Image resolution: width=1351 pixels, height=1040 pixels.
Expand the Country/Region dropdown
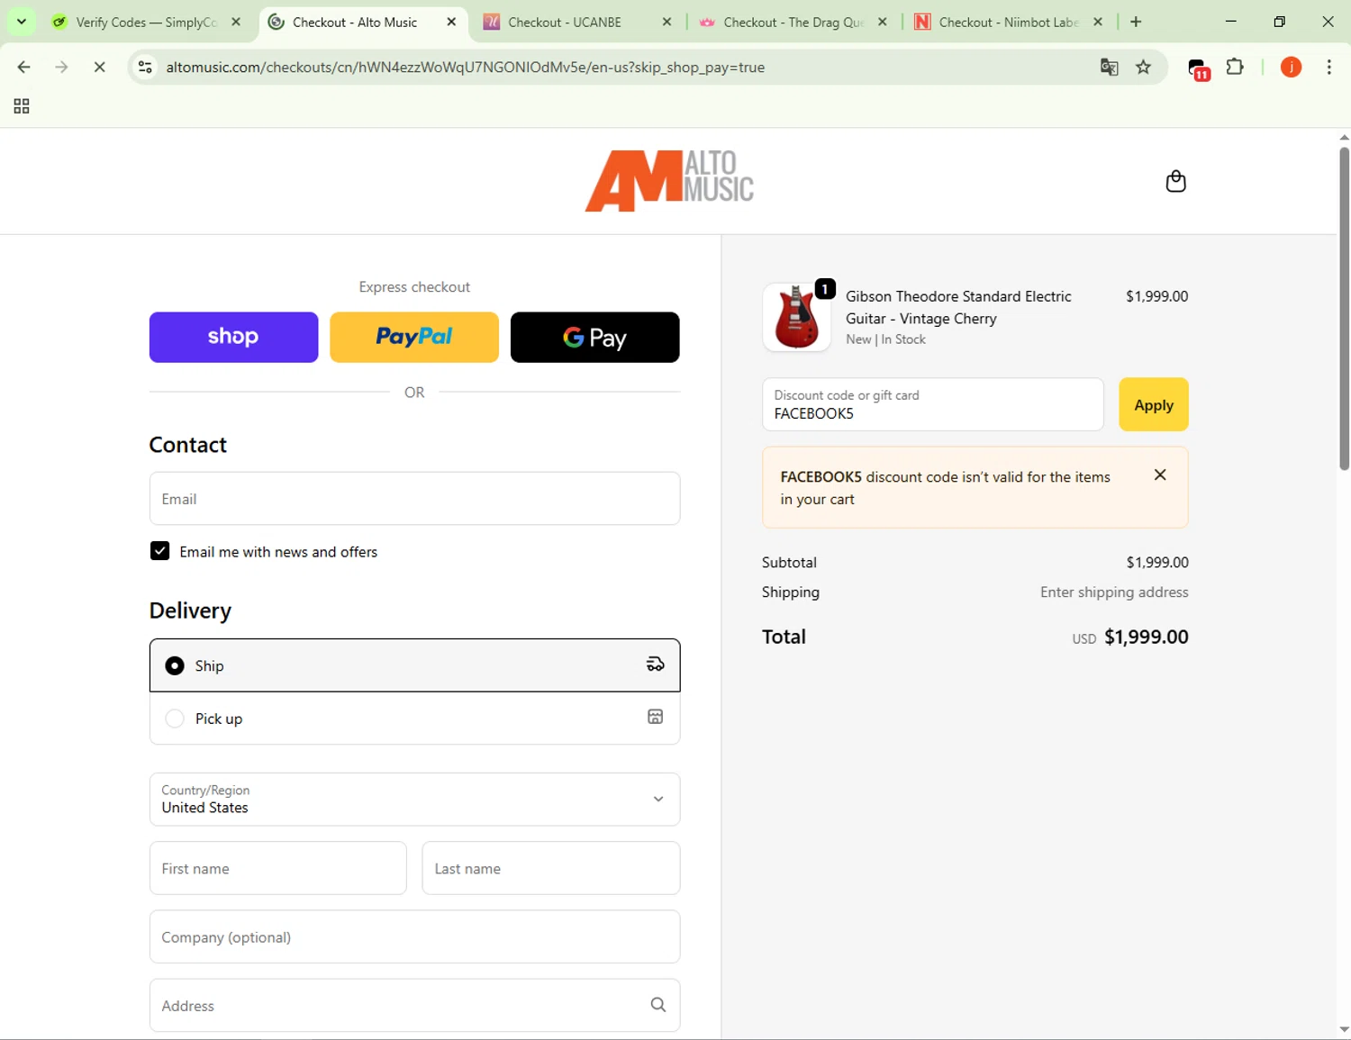pos(414,799)
